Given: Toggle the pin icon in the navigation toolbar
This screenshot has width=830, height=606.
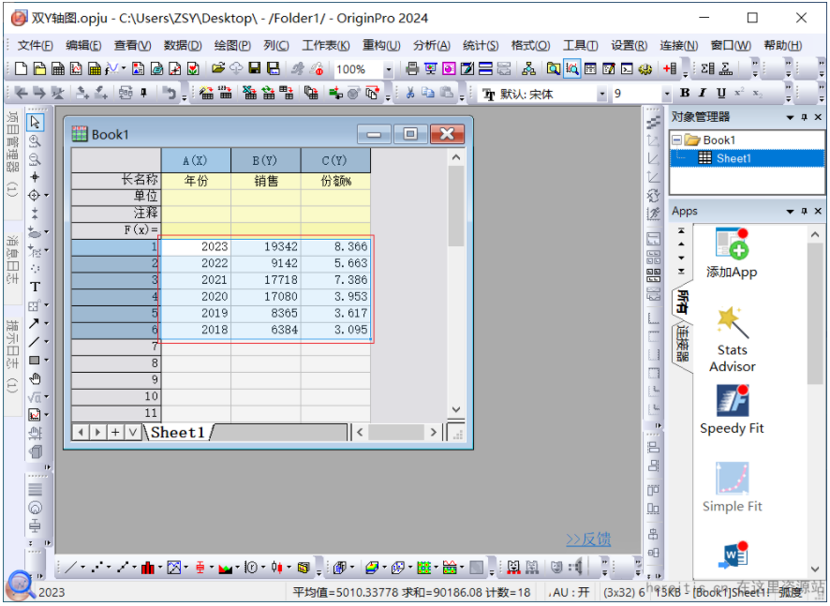Looking at the screenshot, I should [143, 93].
